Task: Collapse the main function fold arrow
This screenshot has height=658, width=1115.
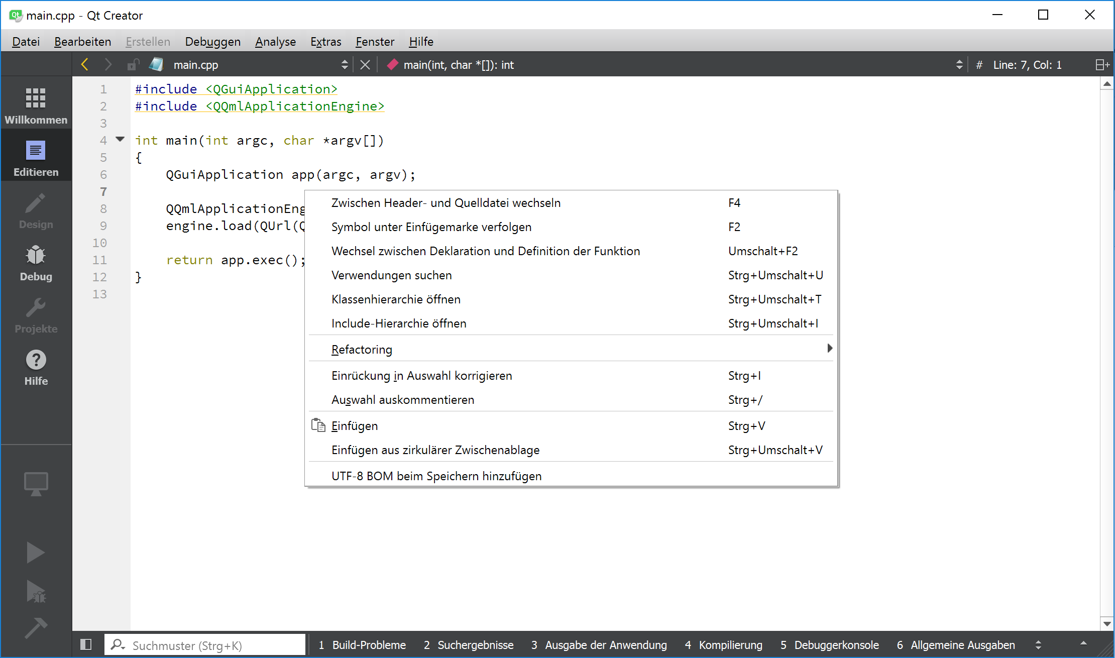Action: 120,139
